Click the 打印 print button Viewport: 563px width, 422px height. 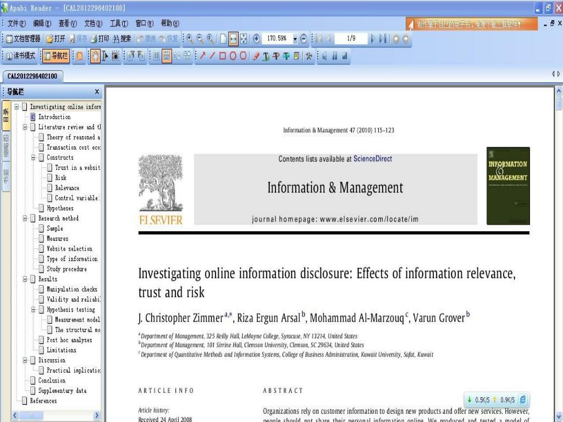[x=100, y=39]
